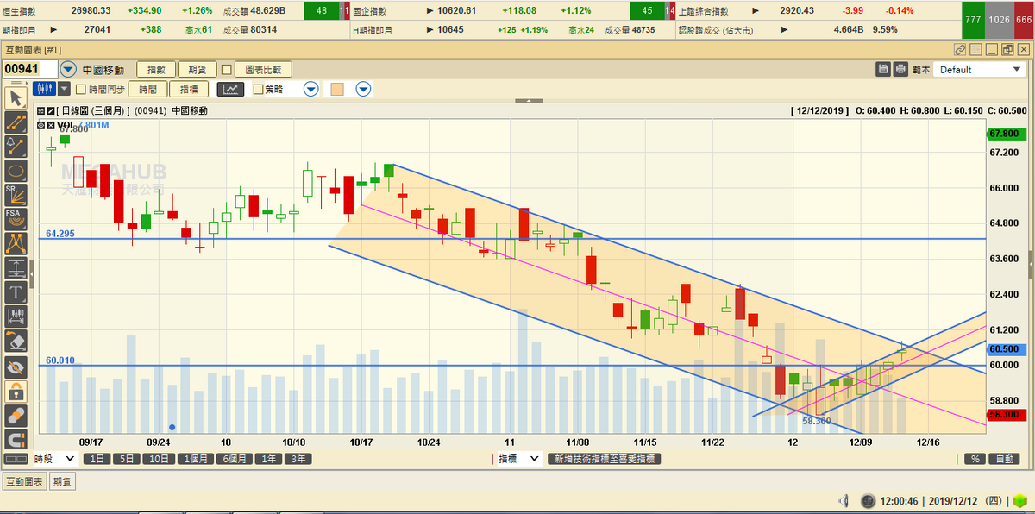Click 新增技術指標至喜愛指標 button
The width and height of the screenshot is (1035, 514).
point(606,459)
